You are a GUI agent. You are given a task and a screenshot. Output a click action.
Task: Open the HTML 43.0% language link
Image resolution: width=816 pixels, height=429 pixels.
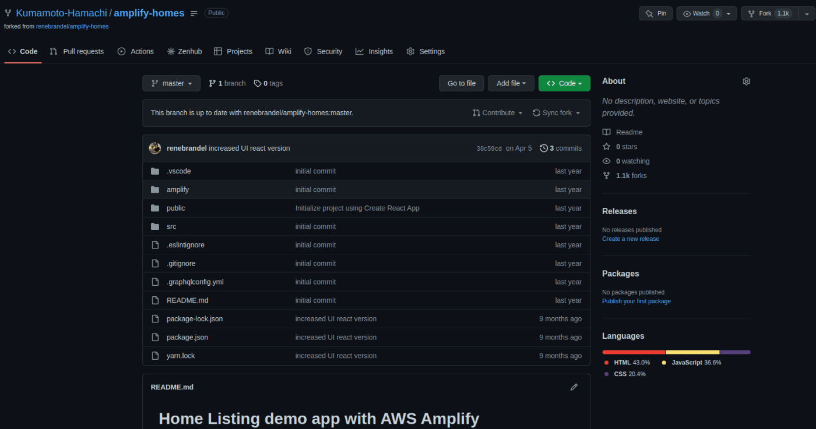627,363
